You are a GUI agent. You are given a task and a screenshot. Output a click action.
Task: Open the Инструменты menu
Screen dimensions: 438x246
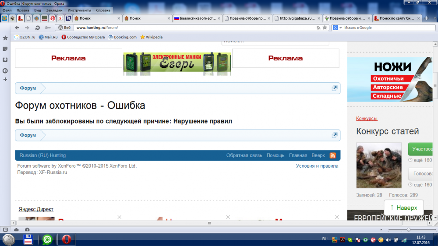tap(79, 10)
